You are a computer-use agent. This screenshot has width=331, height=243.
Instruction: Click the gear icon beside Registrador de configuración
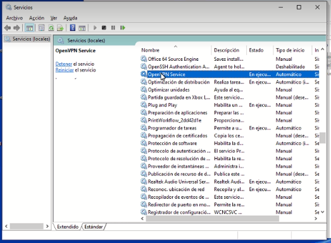144,212
